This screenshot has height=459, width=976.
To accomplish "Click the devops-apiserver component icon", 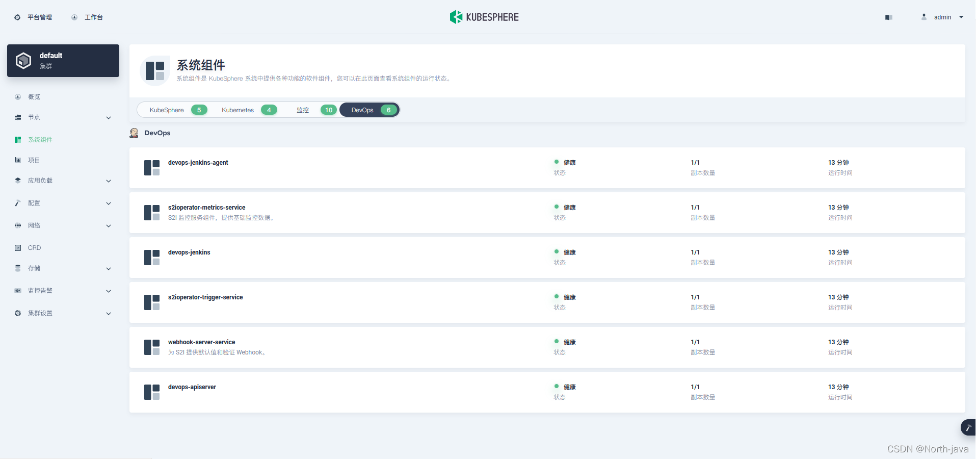I will [x=152, y=392].
